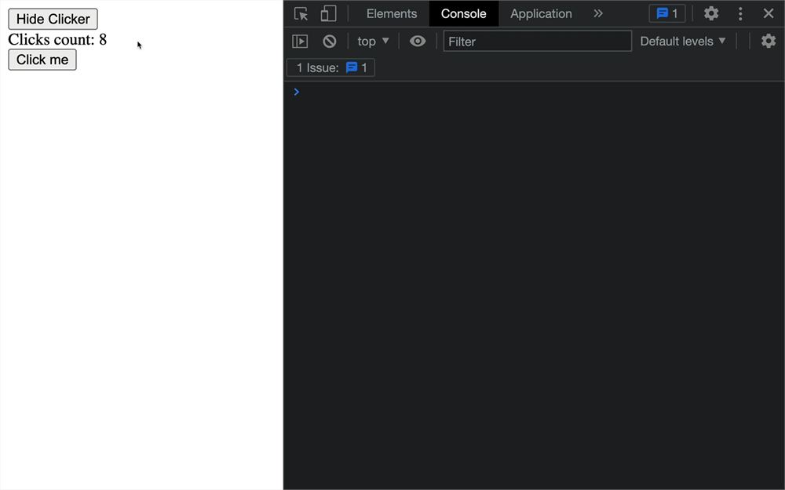This screenshot has width=785, height=490.
Task: Click the Click me button
Action: pyautogui.click(x=42, y=60)
